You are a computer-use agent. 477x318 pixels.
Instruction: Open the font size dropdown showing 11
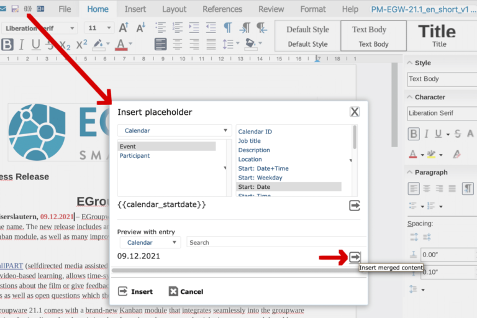tap(98, 28)
